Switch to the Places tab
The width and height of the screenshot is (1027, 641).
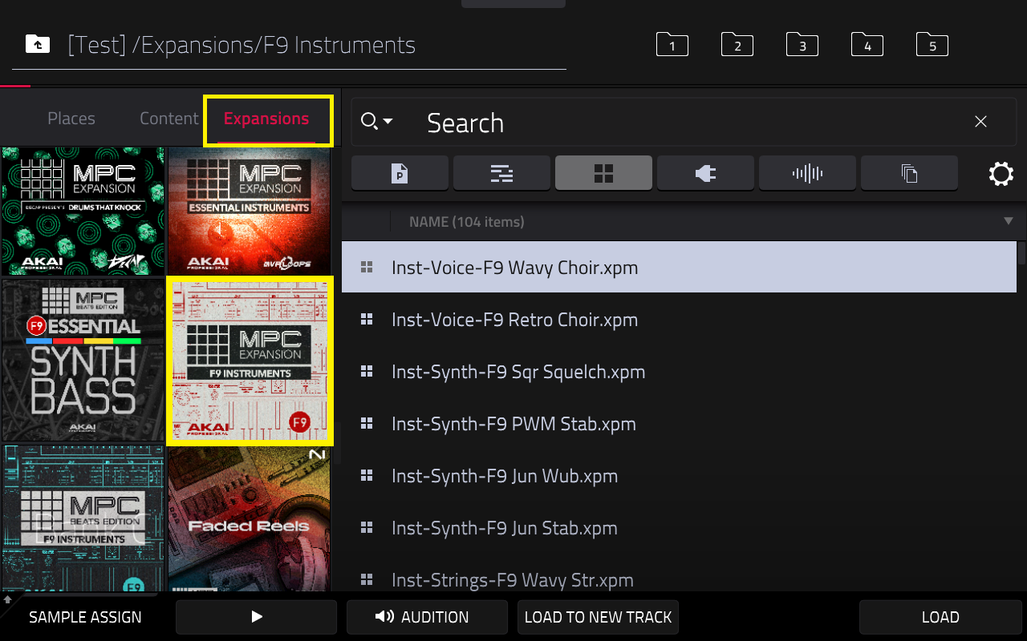click(71, 119)
